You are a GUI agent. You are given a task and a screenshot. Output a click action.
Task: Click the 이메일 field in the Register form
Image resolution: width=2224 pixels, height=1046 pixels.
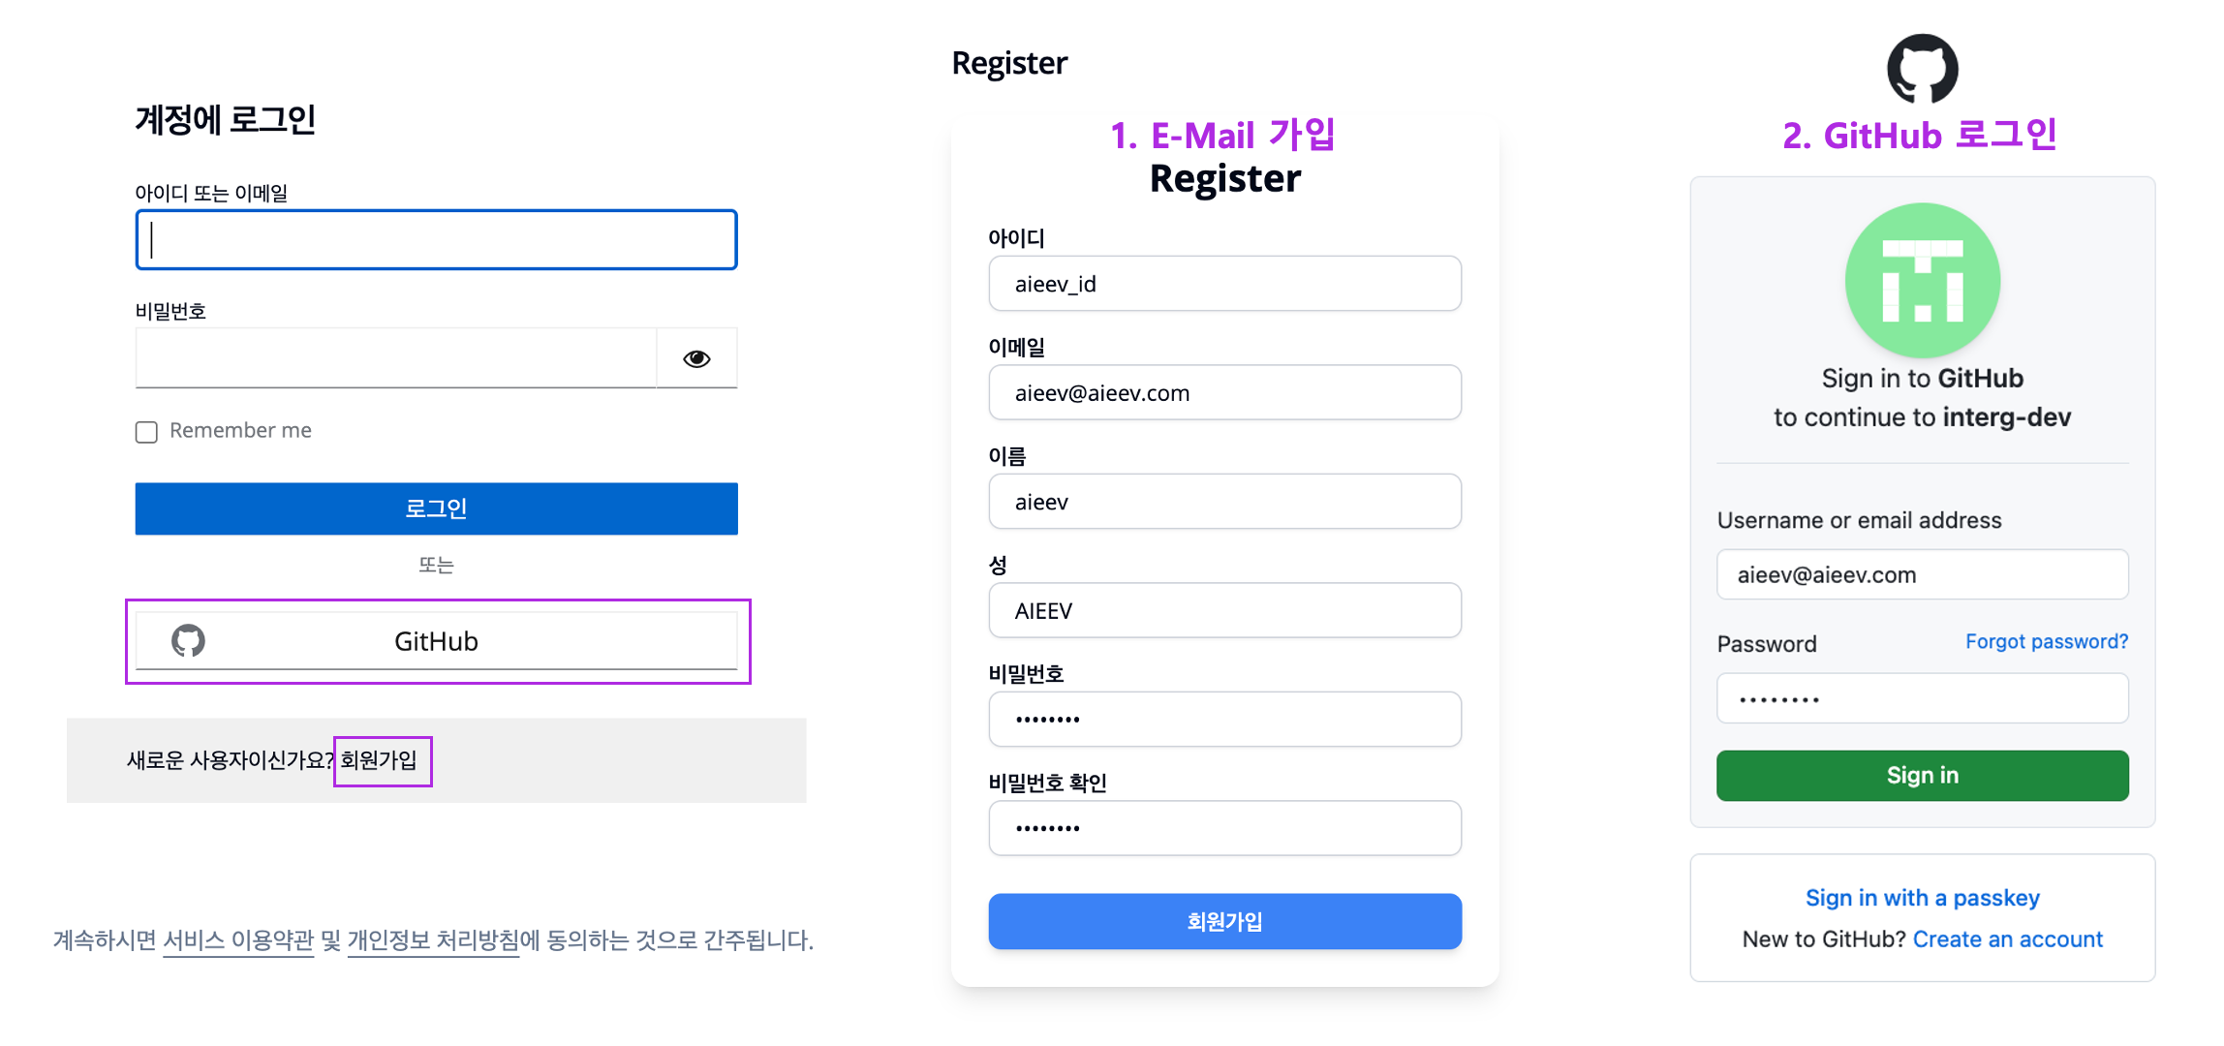1224,392
